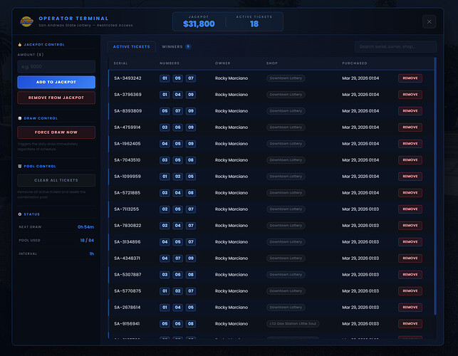This screenshot has width=458, height=356.
Task: Remove ticket SA-7113255
Action: (x=410, y=209)
